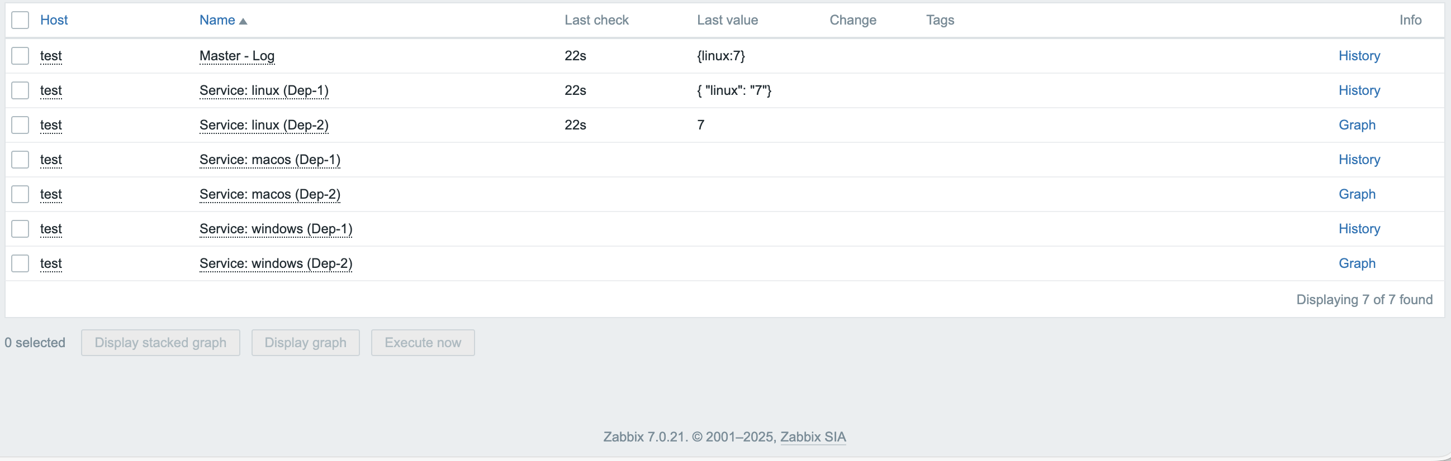Open Service: macos (Dep-2) item menu
This screenshot has height=461, width=1451.
coord(269,194)
